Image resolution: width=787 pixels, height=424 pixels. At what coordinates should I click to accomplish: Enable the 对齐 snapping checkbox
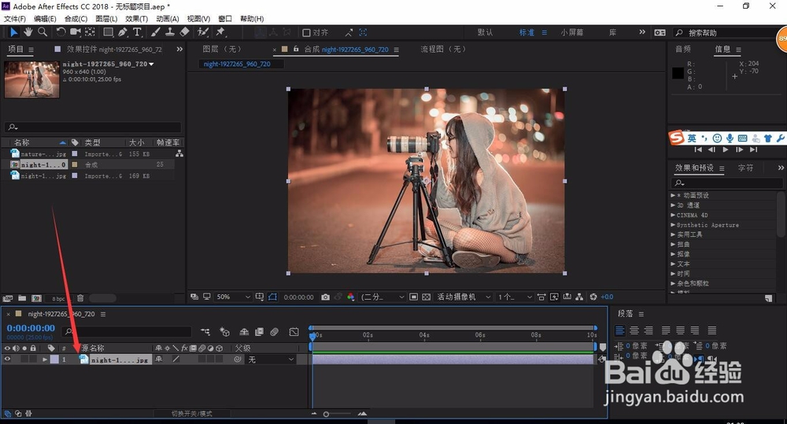[307, 33]
